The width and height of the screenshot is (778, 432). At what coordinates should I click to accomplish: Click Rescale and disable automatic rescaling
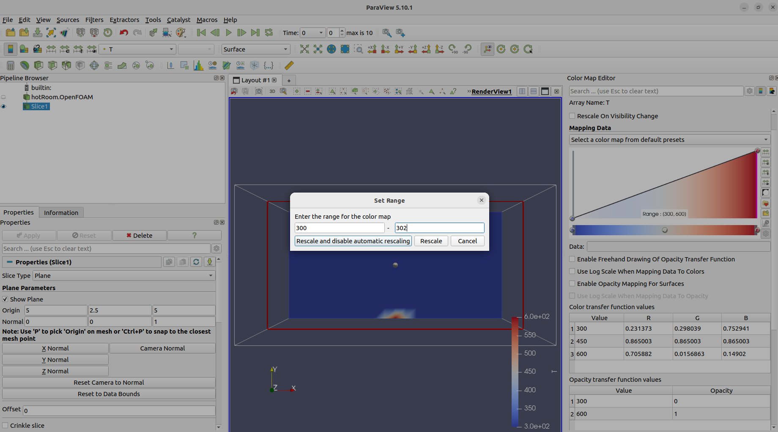(x=353, y=241)
